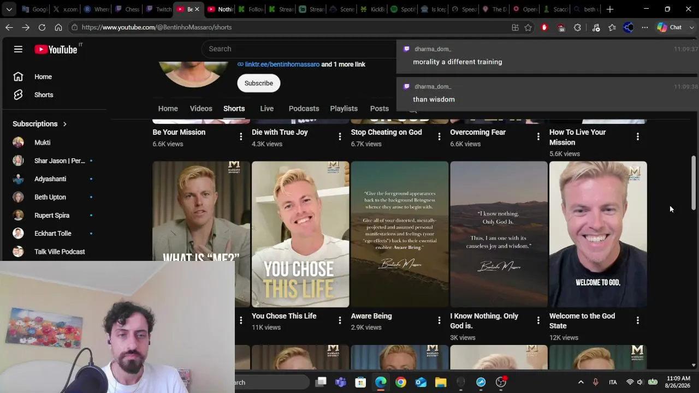The image size is (699, 393).
Task: Open the 'Overcoming Fear' short title
Action: (x=478, y=133)
